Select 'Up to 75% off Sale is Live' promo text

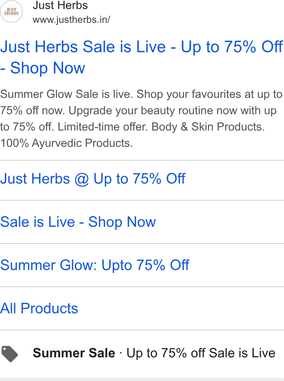[x=201, y=353]
